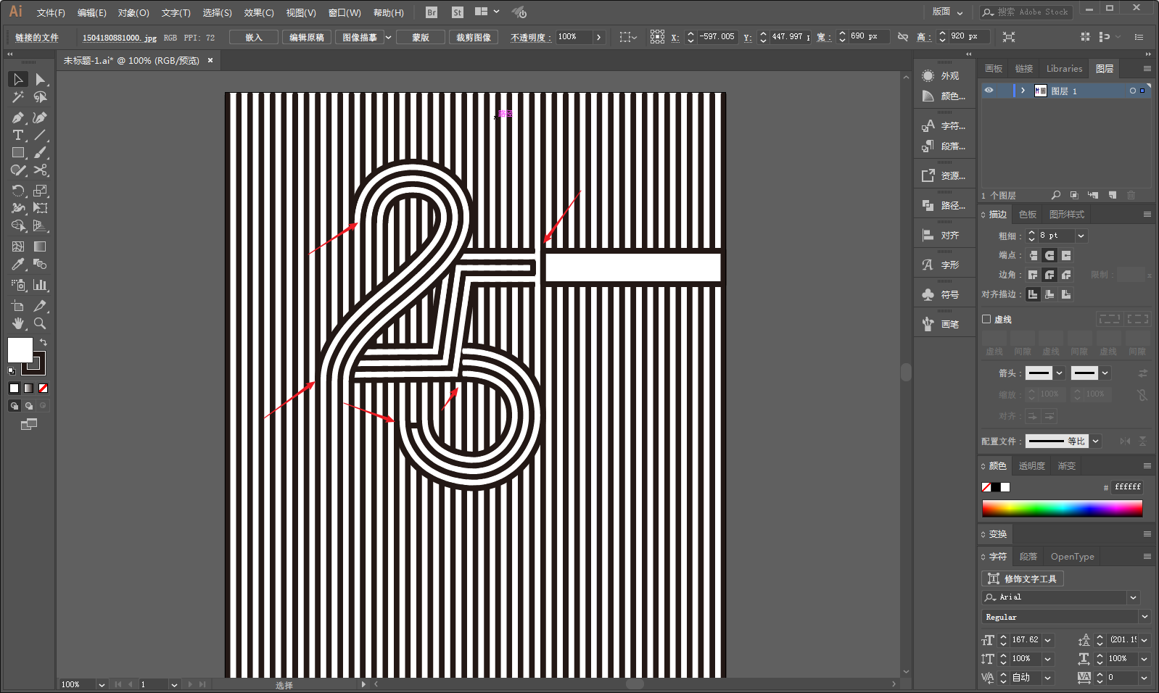The height and width of the screenshot is (693, 1159).
Task: Open the Align panel icon
Action: pos(928,235)
